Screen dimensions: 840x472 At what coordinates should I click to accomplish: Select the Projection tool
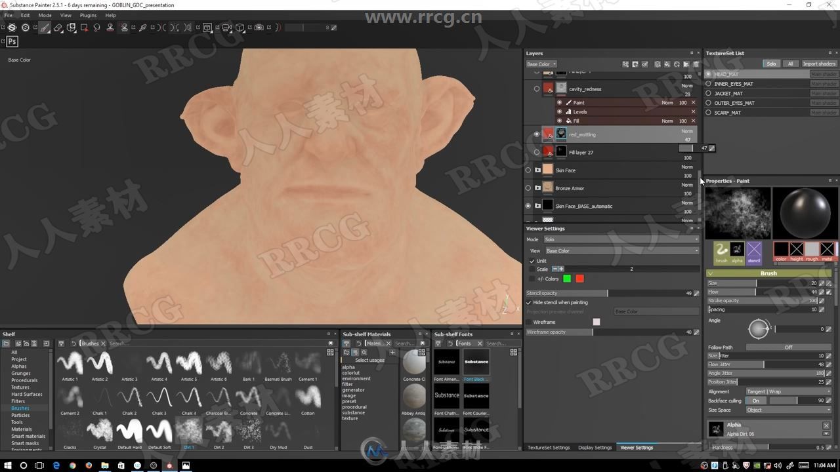tap(71, 28)
